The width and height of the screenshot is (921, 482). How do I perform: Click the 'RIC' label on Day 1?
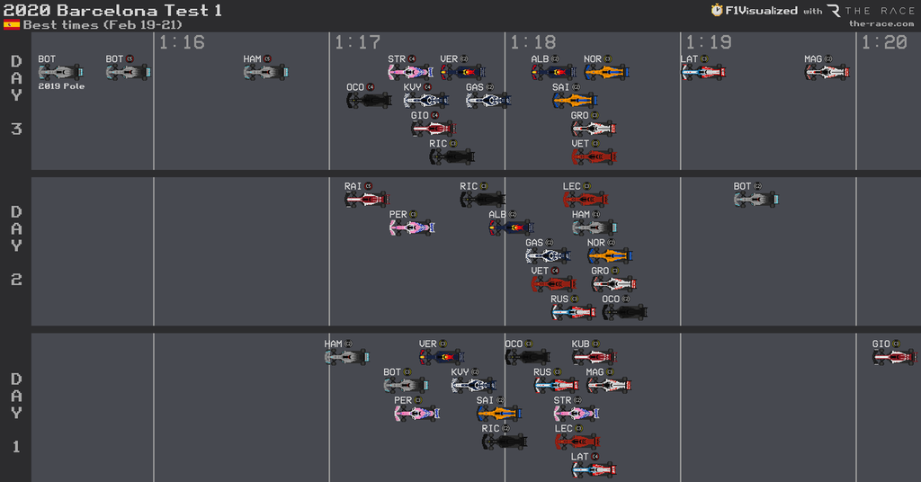click(490, 428)
